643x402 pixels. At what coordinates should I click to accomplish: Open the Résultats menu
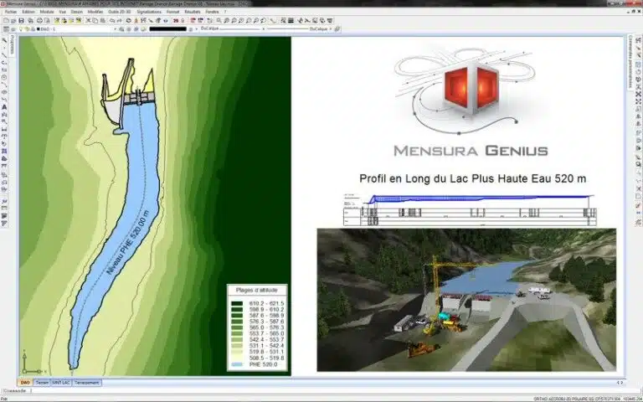[192, 13]
